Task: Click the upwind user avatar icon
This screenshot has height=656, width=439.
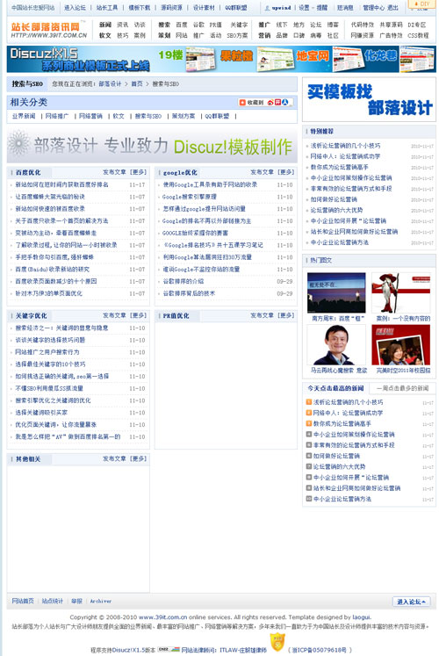Action: 267,8
